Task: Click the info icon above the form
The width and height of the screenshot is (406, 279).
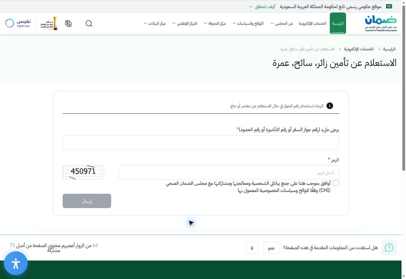Action: point(330,106)
